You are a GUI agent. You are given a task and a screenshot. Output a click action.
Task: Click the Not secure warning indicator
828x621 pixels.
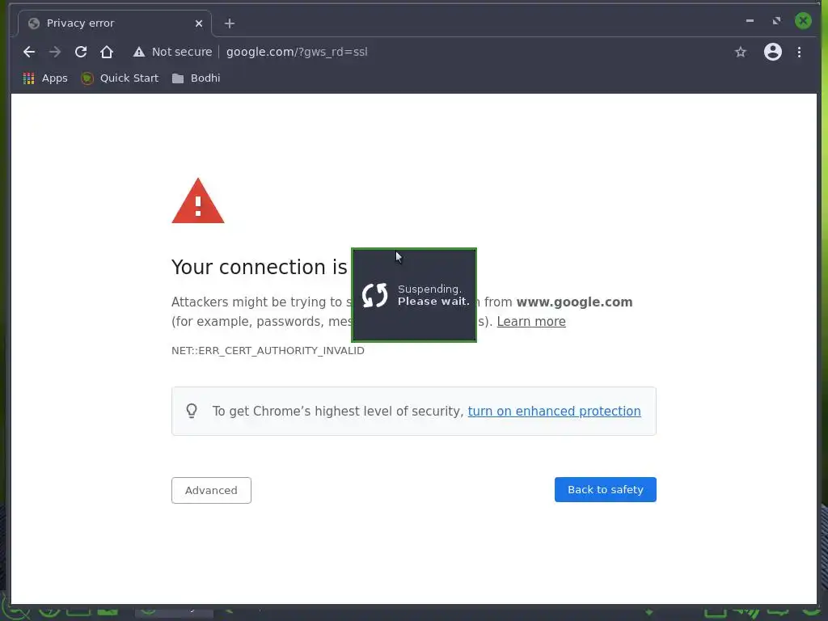click(173, 52)
